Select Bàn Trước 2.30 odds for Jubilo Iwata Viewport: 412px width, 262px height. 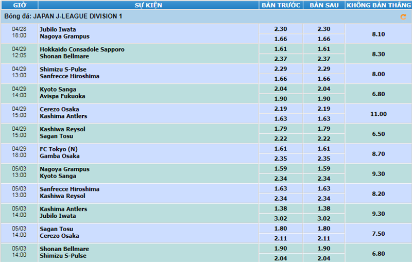281,29
